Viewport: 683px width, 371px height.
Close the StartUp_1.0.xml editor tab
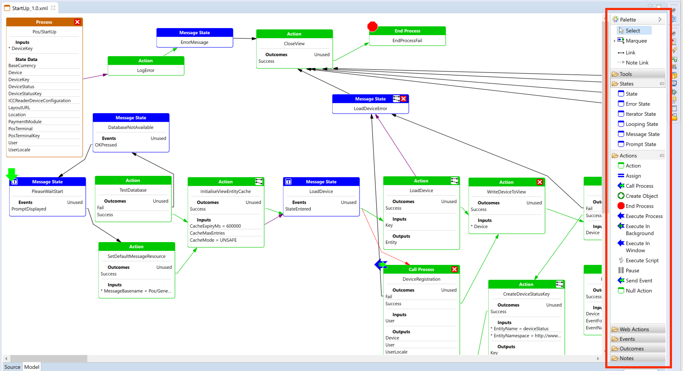[53, 8]
